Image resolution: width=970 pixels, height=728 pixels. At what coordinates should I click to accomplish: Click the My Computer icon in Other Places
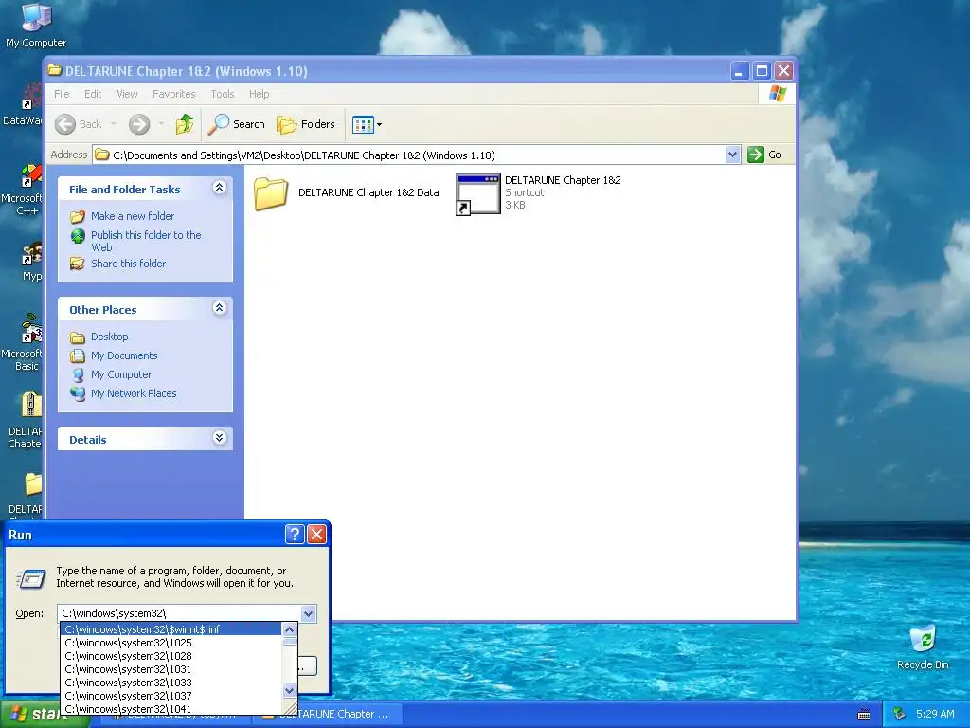tap(78, 375)
